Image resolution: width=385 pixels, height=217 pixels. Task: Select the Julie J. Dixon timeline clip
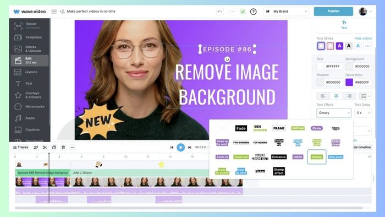click(x=140, y=173)
